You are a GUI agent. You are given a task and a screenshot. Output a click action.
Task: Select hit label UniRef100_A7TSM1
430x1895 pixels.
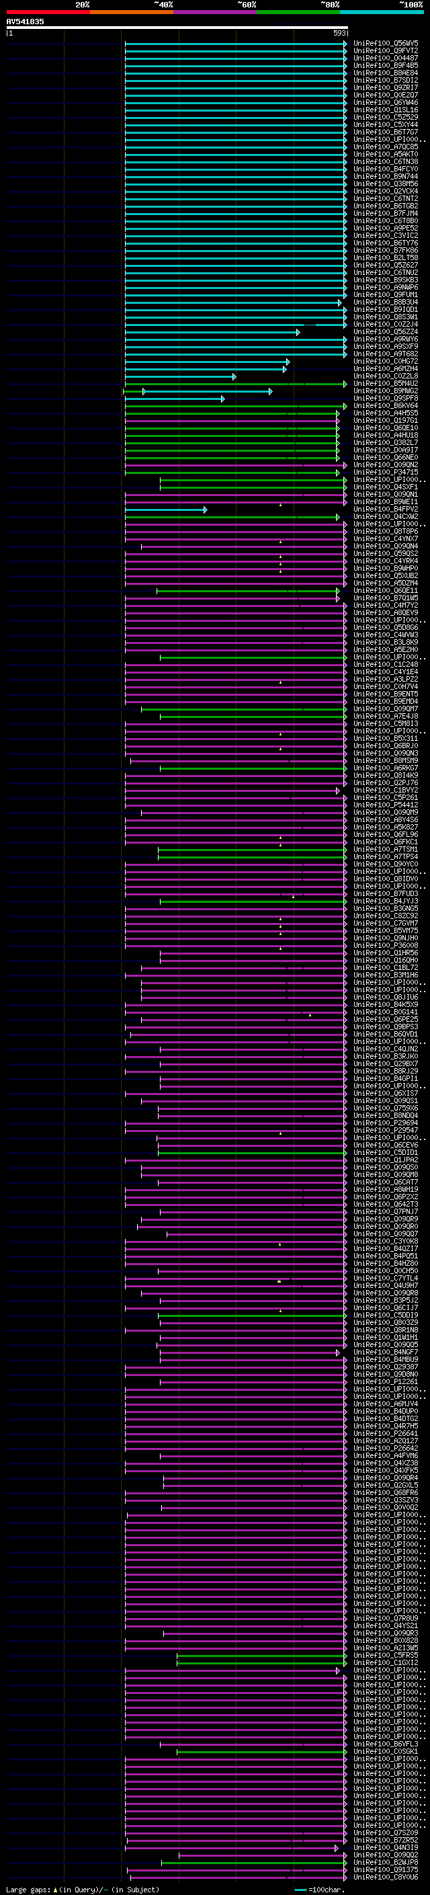coord(386,849)
